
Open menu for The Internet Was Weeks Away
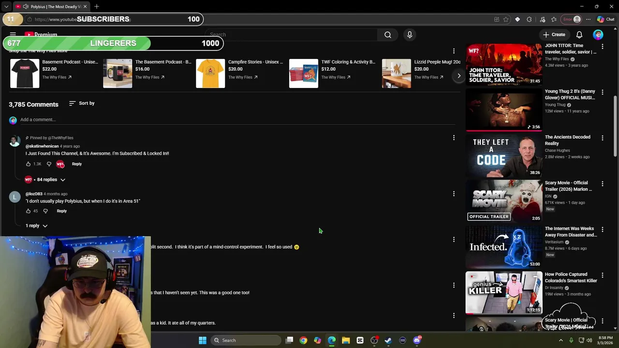click(x=603, y=230)
